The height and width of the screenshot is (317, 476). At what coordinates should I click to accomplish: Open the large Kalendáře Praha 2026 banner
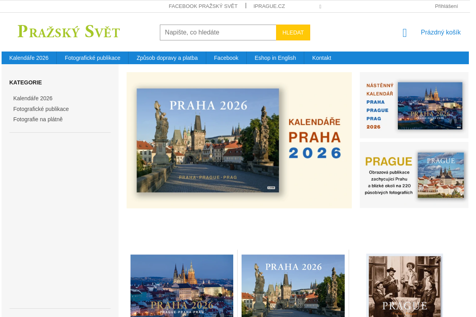(239, 140)
